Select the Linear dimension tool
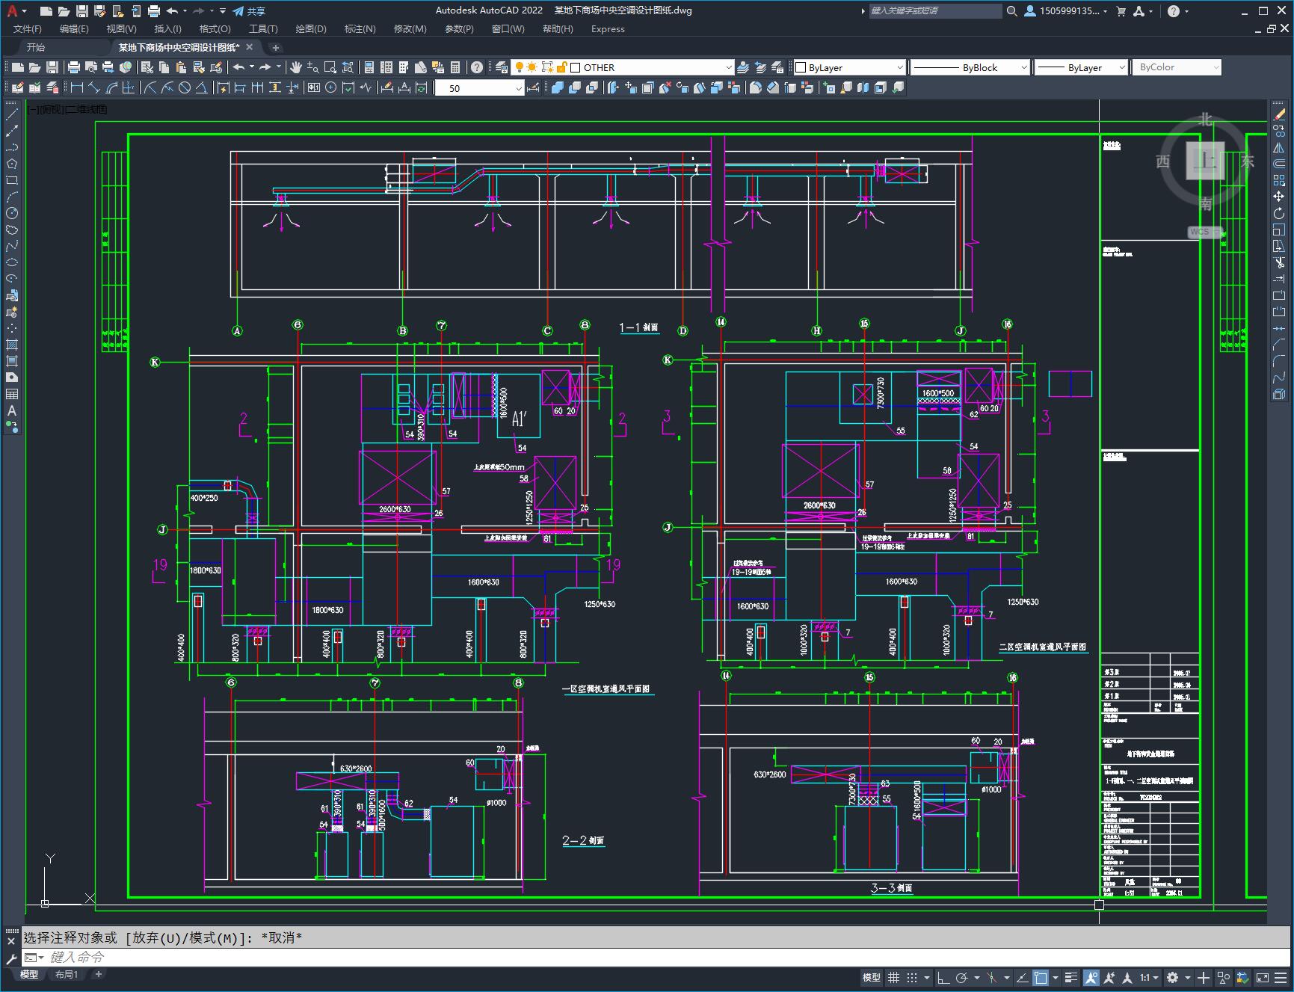This screenshot has width=1294, height=992. pyautogui.click(x=76, y=87)
